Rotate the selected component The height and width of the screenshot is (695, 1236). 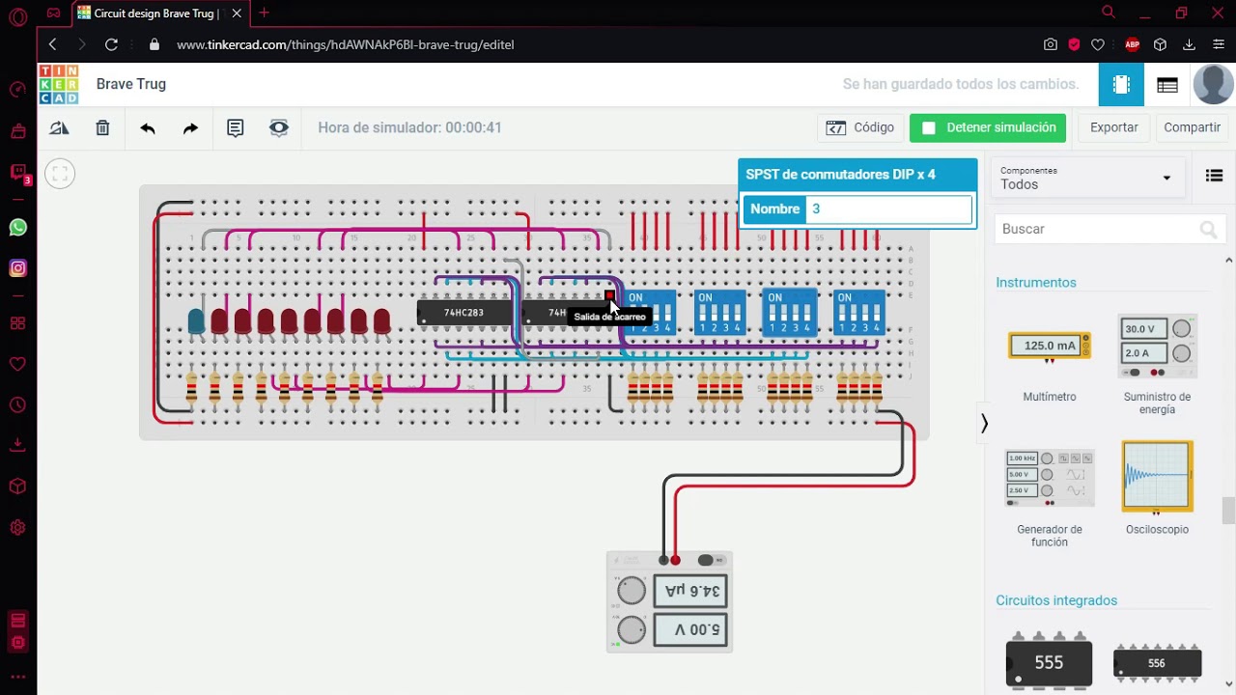coord(59,127)
